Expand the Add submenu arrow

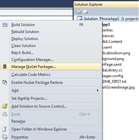[98, 90]
